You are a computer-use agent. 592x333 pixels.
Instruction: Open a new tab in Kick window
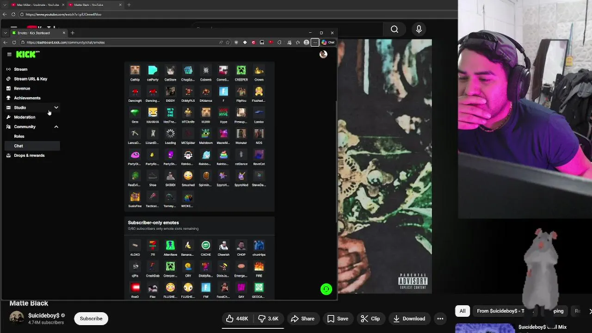(72, 33)
